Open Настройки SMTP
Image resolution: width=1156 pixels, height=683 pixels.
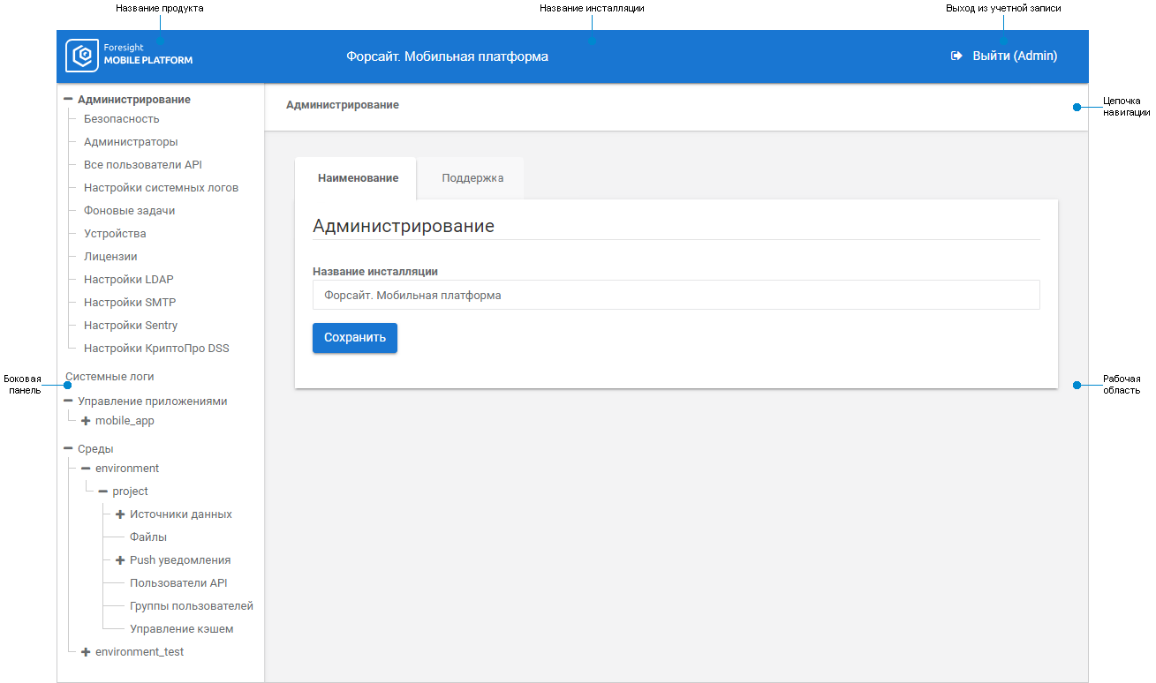coord(130,303)
